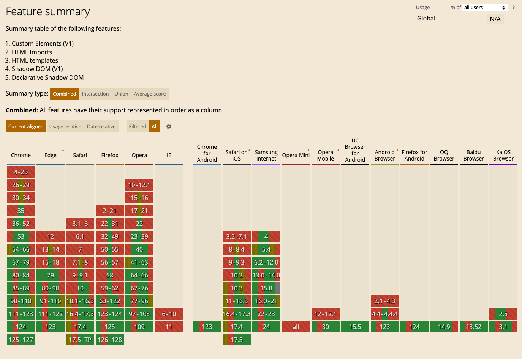
Task: Click the Firefox column header
Action: (x=110, y=155)
